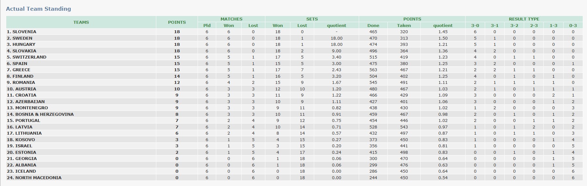Click the POINTS column header beside TEAMS
587x186 pixels.
[x=177, y=22]
